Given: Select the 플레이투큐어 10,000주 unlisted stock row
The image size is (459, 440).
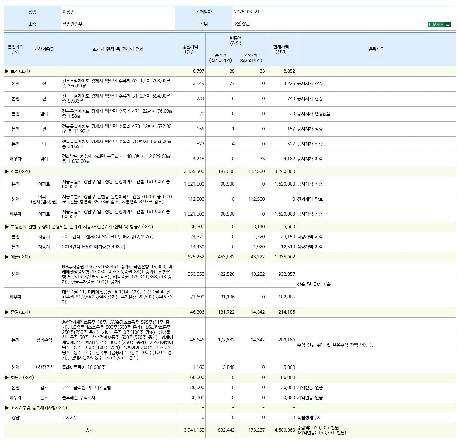Looking at the screenshot, I should point(230,367).
